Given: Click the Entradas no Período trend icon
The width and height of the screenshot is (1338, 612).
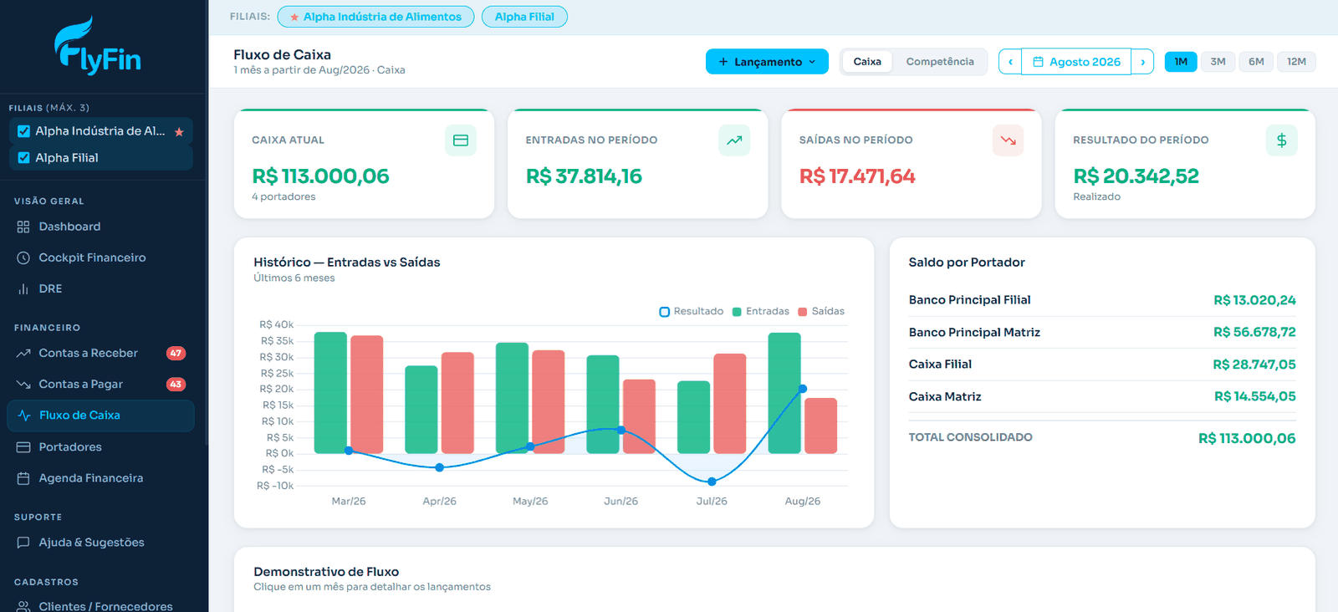Looking at the screenshot, I should tap(734, 140).
